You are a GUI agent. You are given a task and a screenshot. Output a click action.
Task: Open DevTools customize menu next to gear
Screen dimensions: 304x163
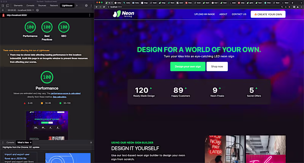click(91, 6)
